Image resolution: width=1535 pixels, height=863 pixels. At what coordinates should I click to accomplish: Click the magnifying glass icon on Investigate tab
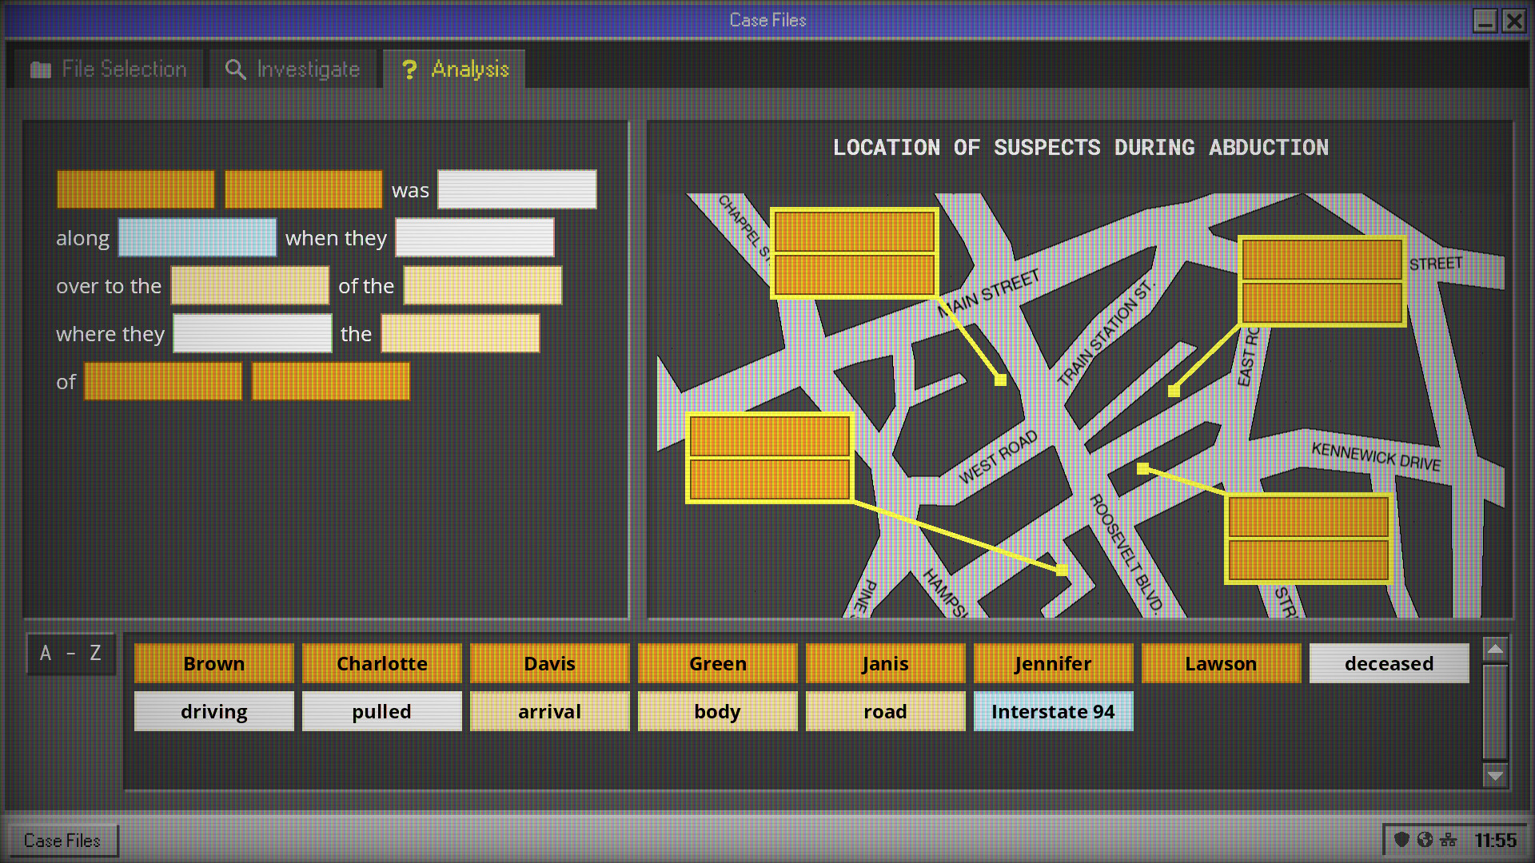234,69
